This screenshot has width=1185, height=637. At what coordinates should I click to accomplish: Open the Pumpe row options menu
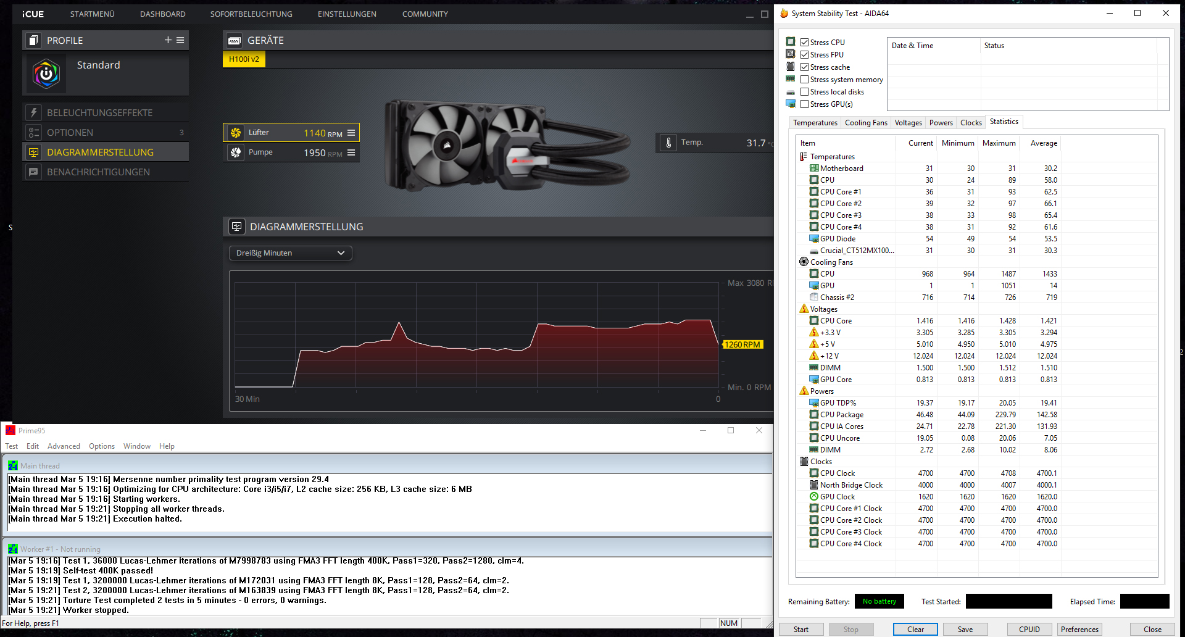click(351, 152)
